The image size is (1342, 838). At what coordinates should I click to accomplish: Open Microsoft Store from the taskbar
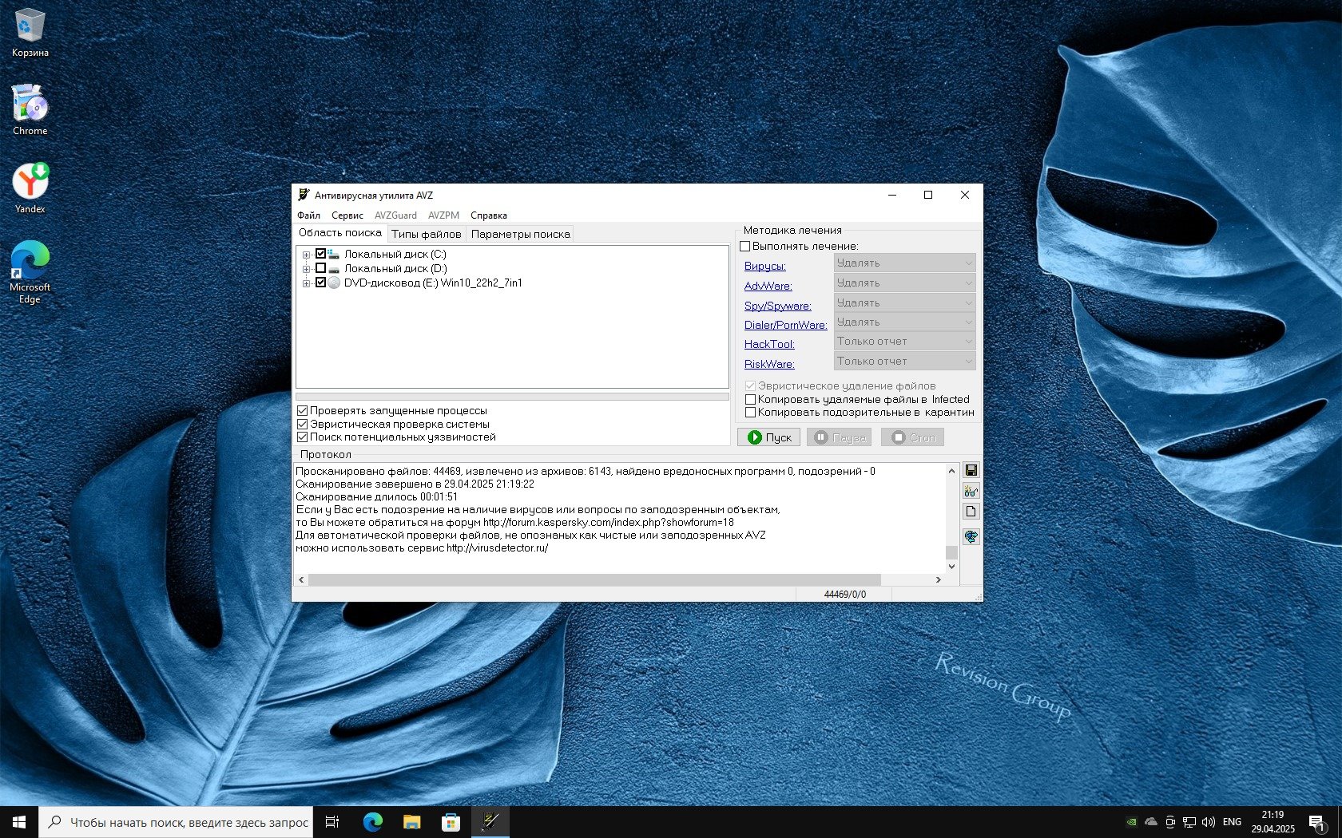(451, 822)
